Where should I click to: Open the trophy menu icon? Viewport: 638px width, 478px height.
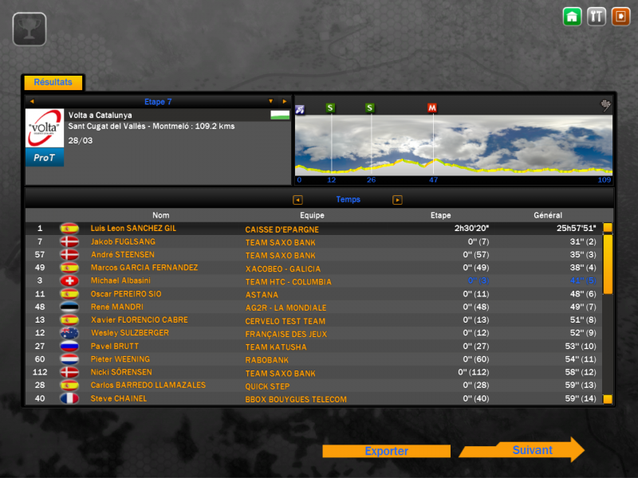[x=30, y=29]
